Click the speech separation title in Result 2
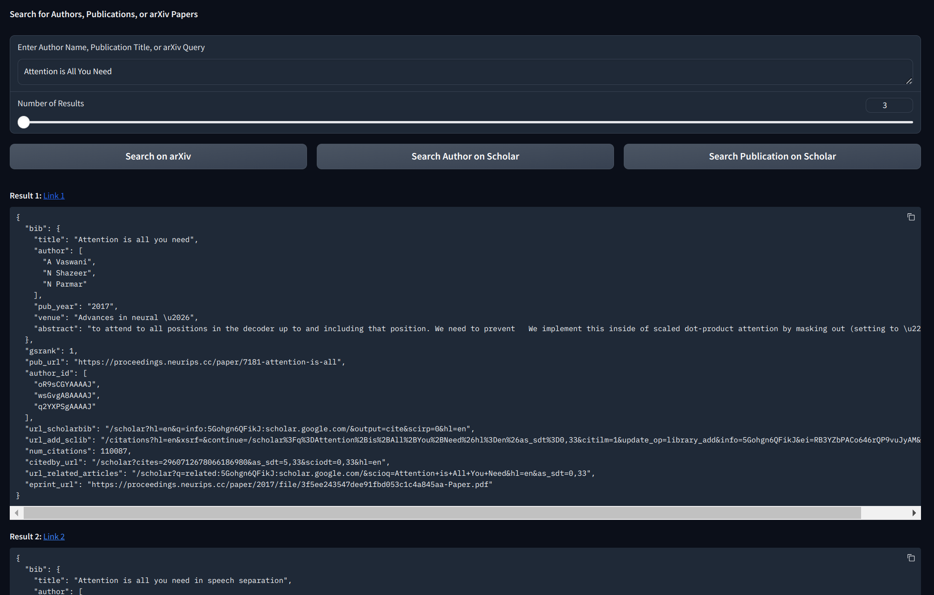934x595 pixels. [181, 581]
